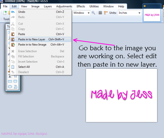Image resolution: width=164 pixels, height=138 pixels.
Task: Click the New document toolbar icon
Action: pyautogui.click(x=5, y=13)
